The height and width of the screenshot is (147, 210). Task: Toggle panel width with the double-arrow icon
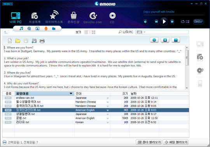[5, 142]
